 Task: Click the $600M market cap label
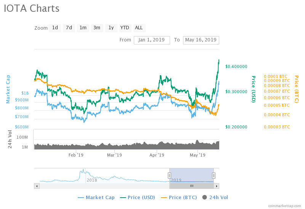coord(22,127)
